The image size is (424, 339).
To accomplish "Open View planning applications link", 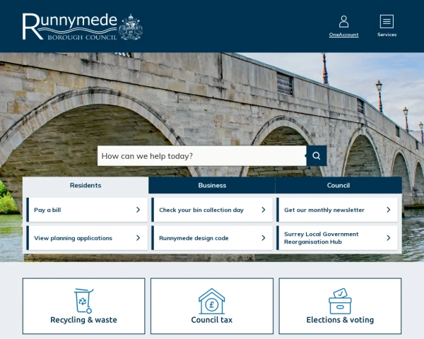I will coord(87,238).
